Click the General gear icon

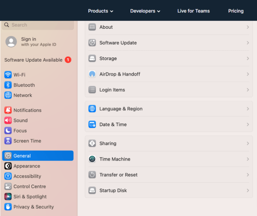point(8,156)
